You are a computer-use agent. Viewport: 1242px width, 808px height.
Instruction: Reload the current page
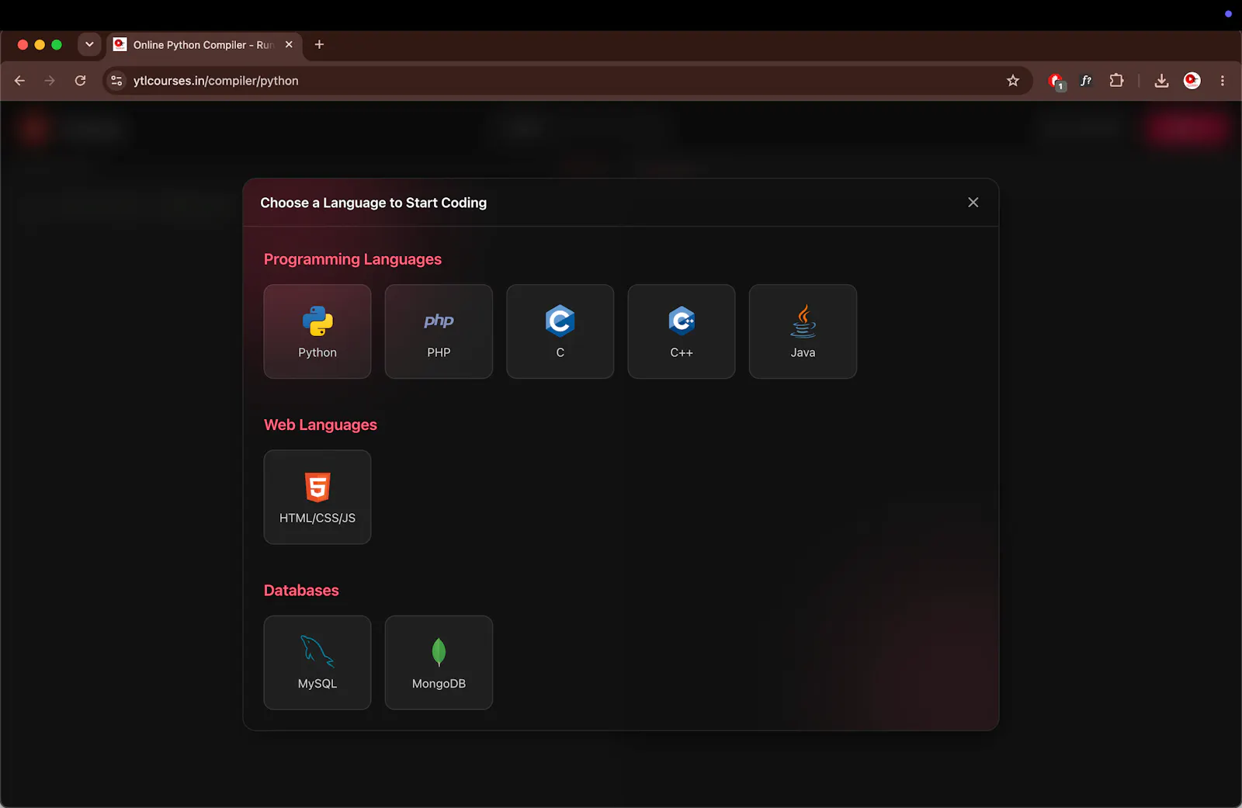80,81
